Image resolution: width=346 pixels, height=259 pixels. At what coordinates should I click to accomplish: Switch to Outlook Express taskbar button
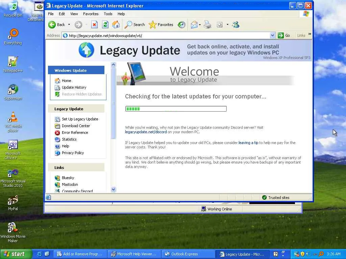click(188, 254)
